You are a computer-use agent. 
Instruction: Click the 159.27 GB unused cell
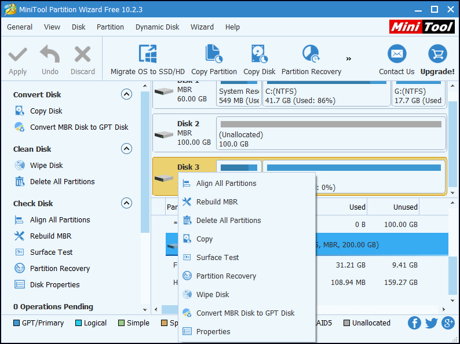click(401, 283)
